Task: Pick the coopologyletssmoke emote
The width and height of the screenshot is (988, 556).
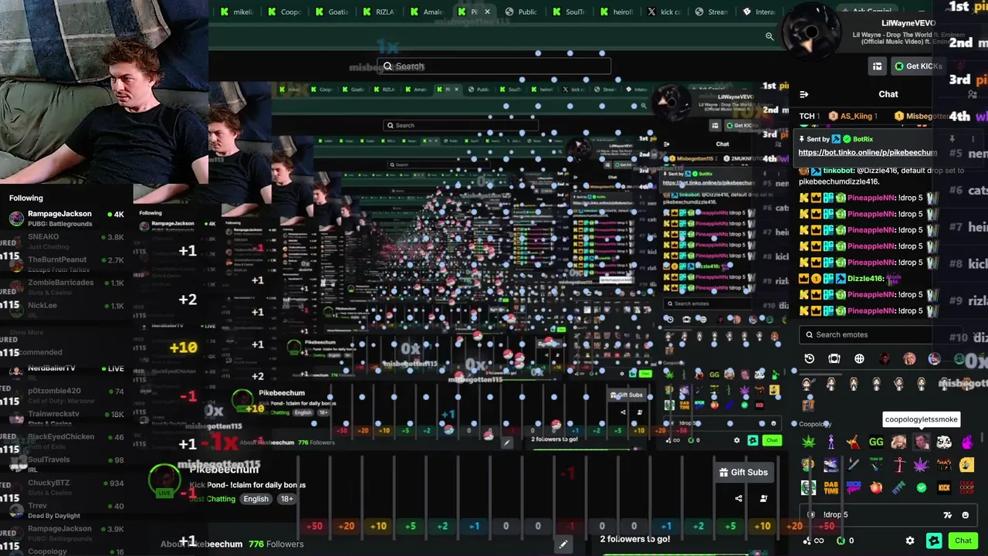Action: 922,442
